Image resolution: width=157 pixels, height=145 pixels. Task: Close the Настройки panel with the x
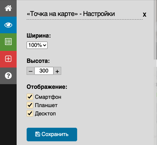click(144, 15)
